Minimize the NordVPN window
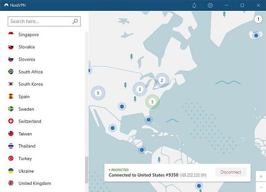This screenshot has width=266, height=192. (x=226, y=5)
